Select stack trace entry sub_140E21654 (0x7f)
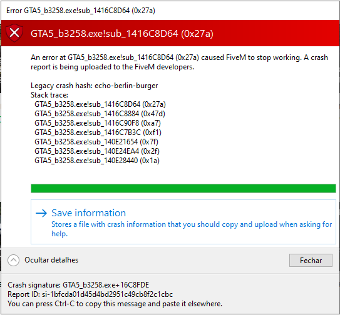This screenshot has height=315, width=340. (96, 142)
